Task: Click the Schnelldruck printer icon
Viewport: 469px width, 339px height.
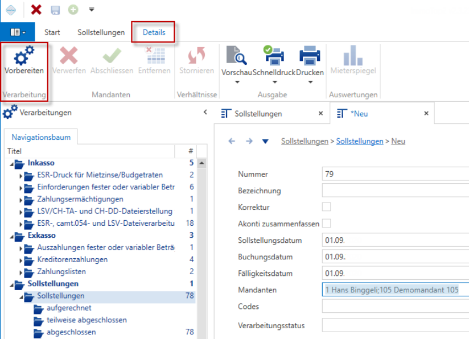Action: coord(274,55)
